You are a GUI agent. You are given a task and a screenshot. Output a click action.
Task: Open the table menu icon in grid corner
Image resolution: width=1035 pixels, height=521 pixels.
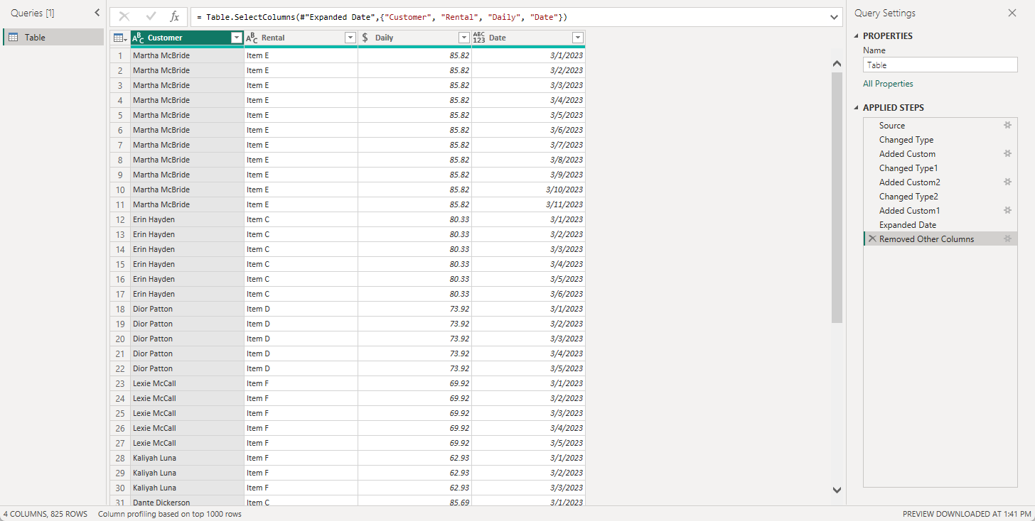tap(120, 38)
